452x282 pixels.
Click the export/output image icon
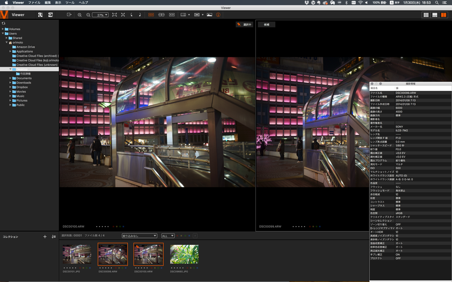coord(69,15)
